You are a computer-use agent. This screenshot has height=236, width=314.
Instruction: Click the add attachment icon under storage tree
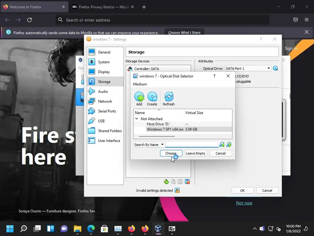(180, 182)
